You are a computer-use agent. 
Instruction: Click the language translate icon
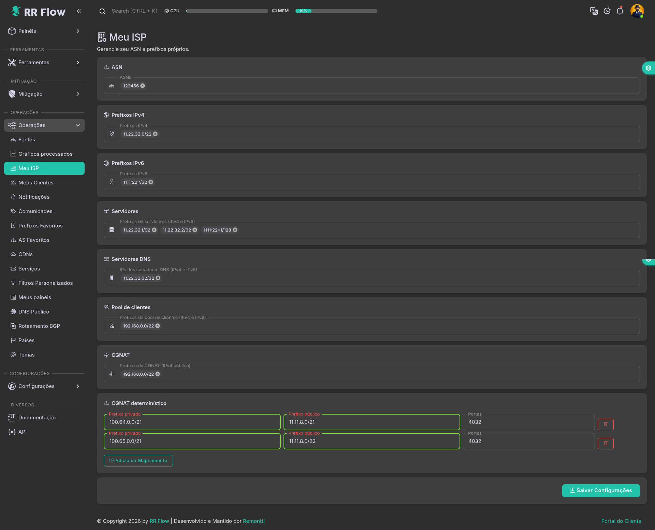(594, 11)
